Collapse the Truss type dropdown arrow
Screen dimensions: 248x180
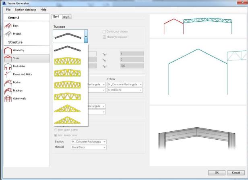pos(86,36)
